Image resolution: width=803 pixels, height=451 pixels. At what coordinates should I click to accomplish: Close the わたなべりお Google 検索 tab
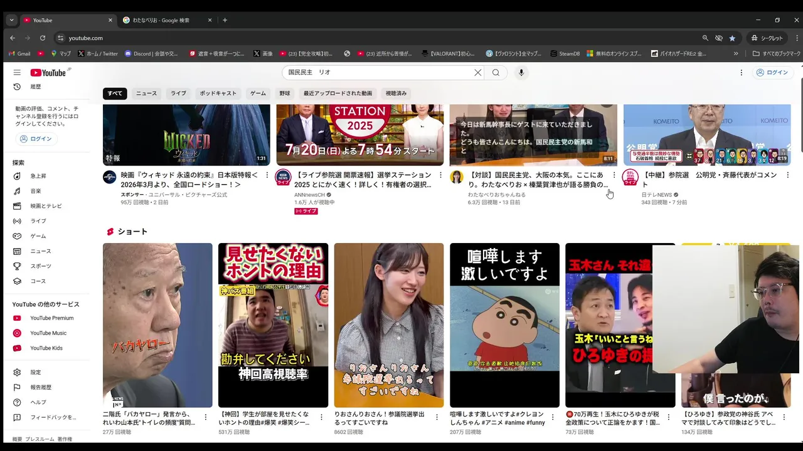click(x=210, y=20)
